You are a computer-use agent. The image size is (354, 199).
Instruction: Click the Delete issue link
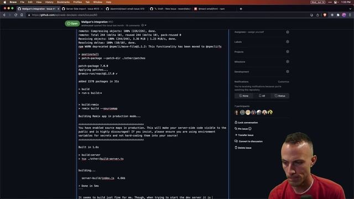(244, 148)
